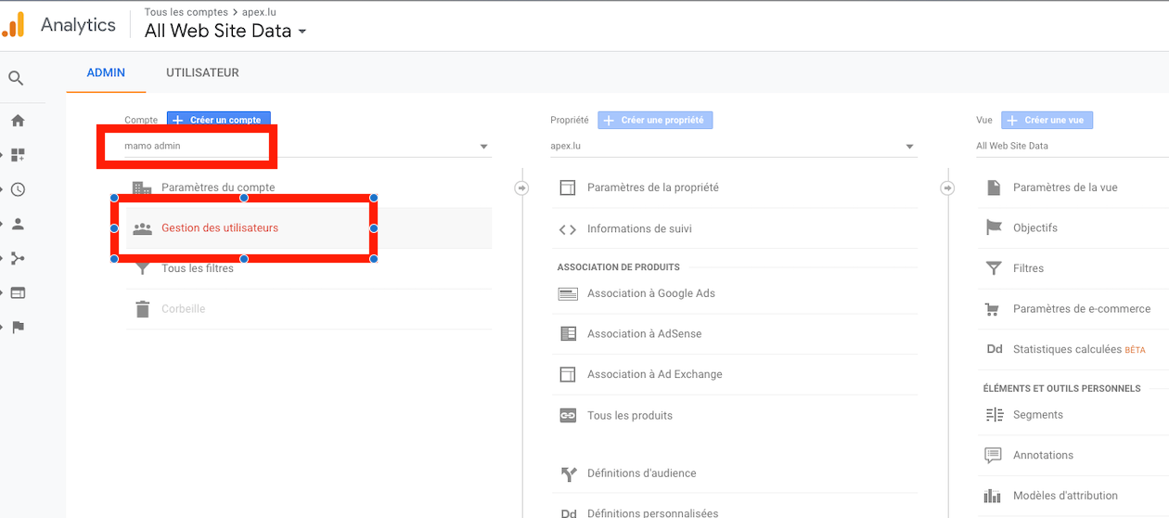The image size is (1169, 518).
Task: Open the search icon in left sidebar
Action: click(x=16, y=79)
